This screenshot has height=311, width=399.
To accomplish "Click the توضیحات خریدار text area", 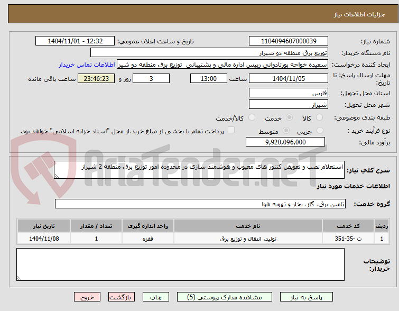I will 180,264.
